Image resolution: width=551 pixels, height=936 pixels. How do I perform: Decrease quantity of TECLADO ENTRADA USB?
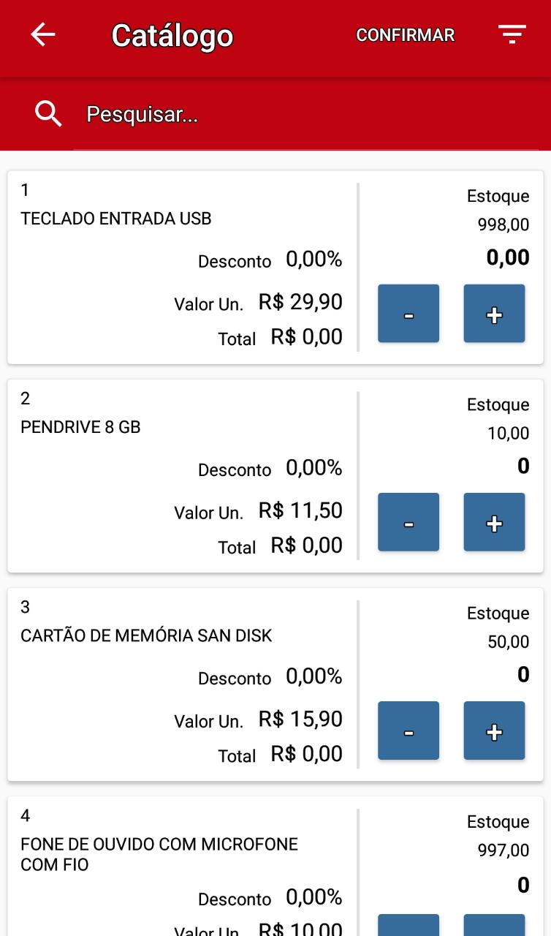pyautogui.click(x=408, y=314)
